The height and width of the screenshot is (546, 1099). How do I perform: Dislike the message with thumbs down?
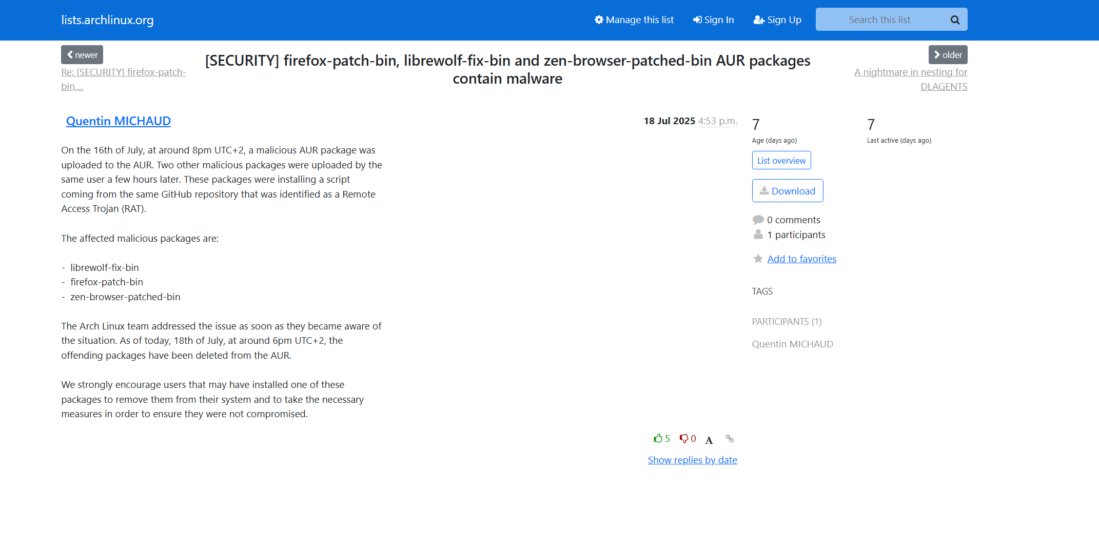click(x=688, y=439)
